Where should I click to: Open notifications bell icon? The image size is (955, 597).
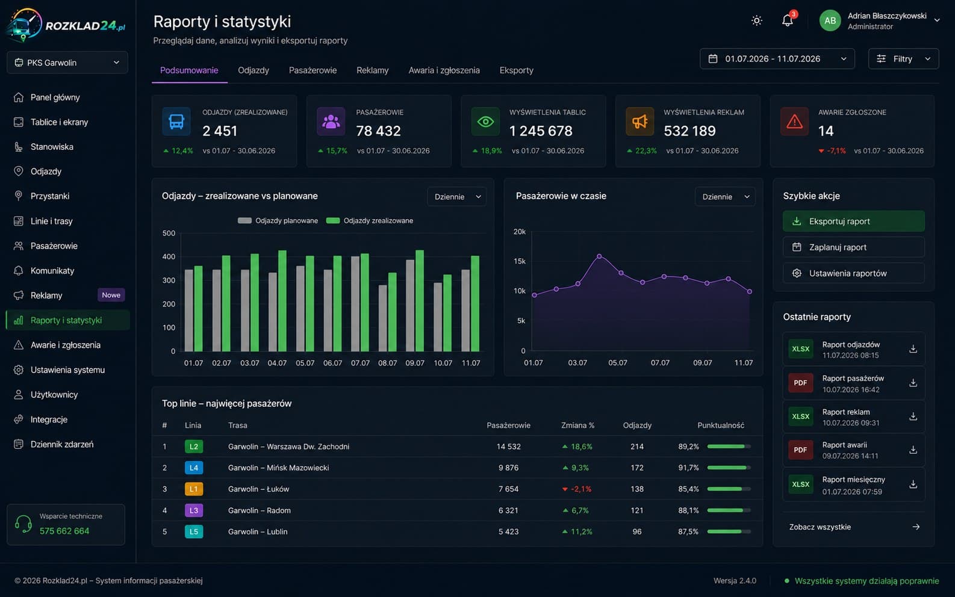[x=788, y=20]
